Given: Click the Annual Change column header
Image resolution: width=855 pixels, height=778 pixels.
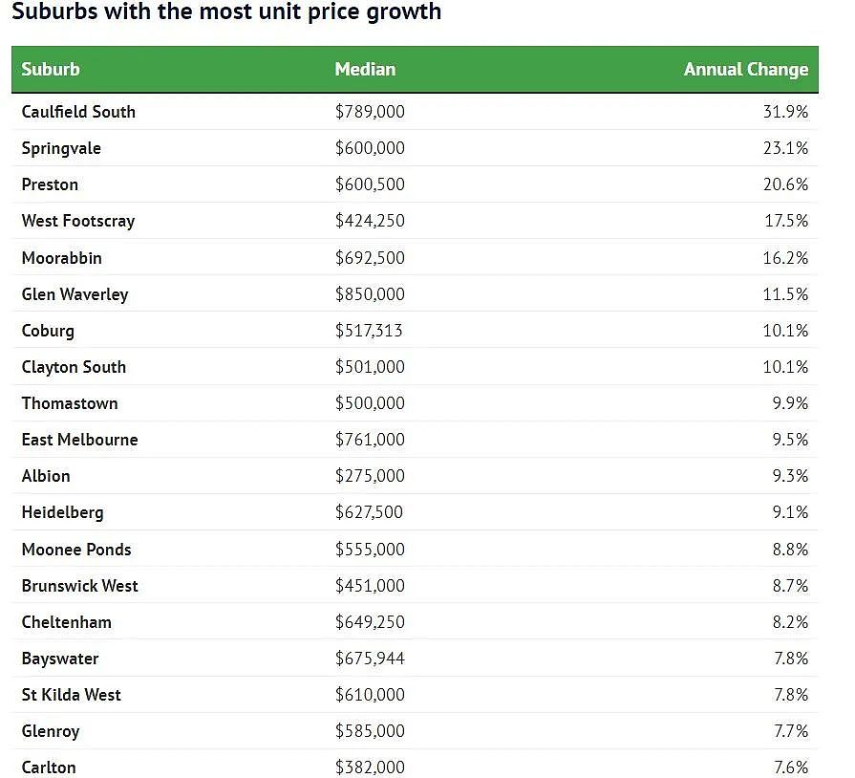Looking at the screenshot, I should (x=746, y=69).
